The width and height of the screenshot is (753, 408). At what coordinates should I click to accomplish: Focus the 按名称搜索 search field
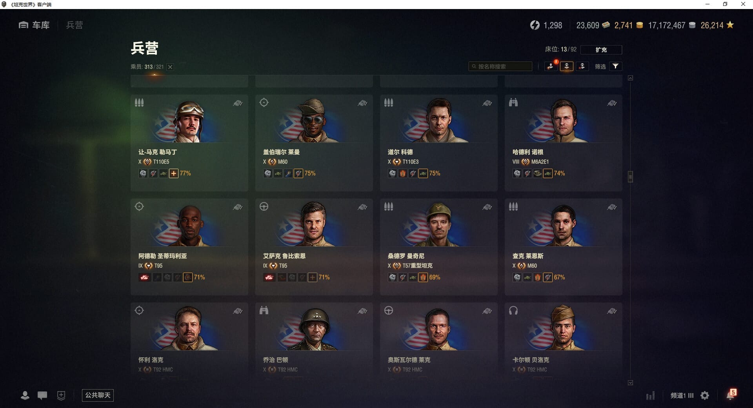pos(500,66)
